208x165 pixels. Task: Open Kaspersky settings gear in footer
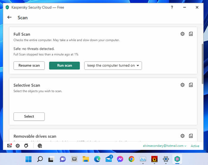18,146
